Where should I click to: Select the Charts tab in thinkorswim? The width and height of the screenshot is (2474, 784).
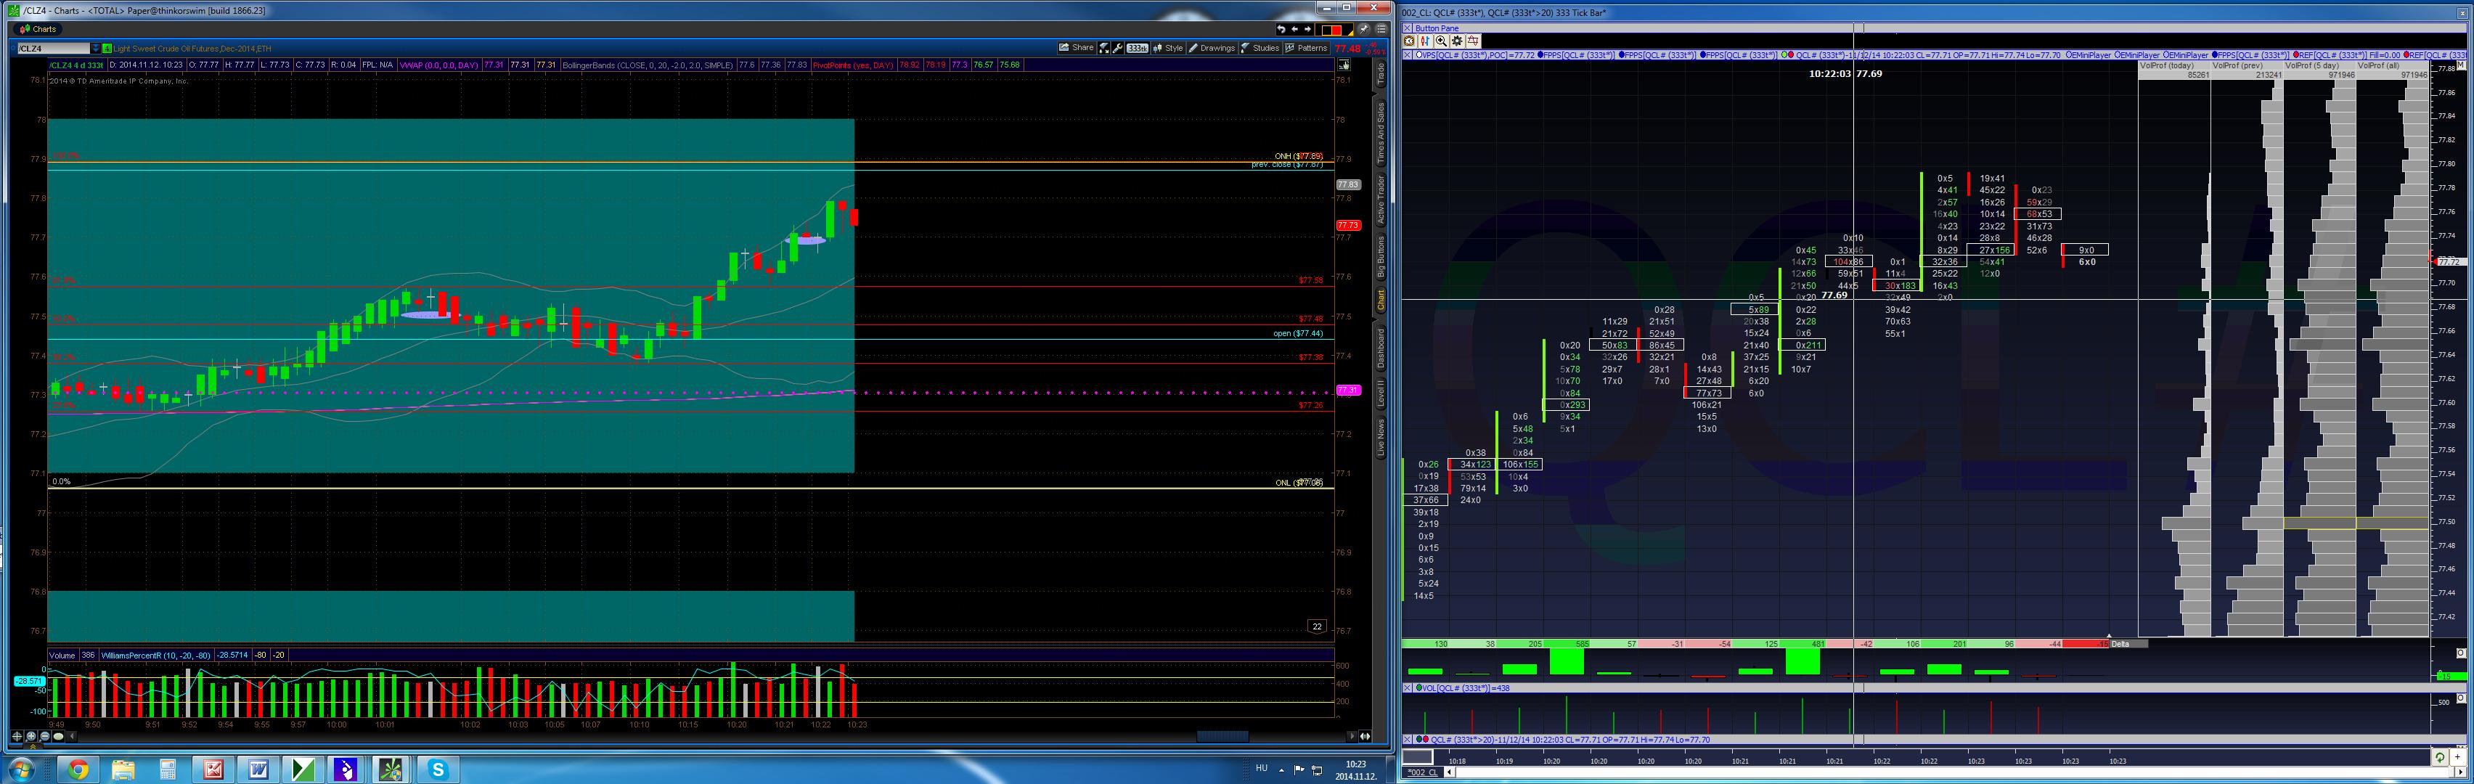click(x=38, y=29)
